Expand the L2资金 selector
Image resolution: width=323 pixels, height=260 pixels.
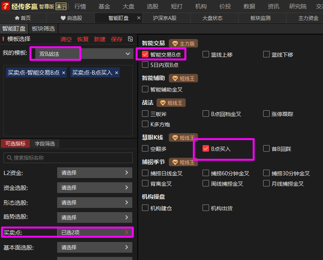pos(95,173)
